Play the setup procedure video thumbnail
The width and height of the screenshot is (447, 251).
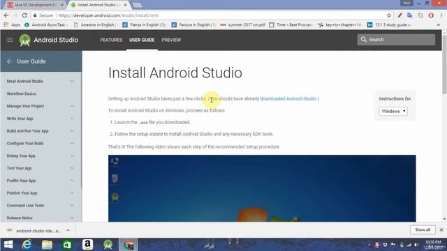(262, 188)
